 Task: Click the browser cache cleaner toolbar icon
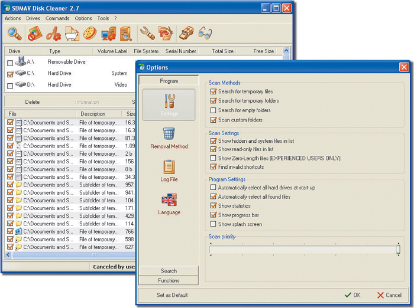coord(35,34)
